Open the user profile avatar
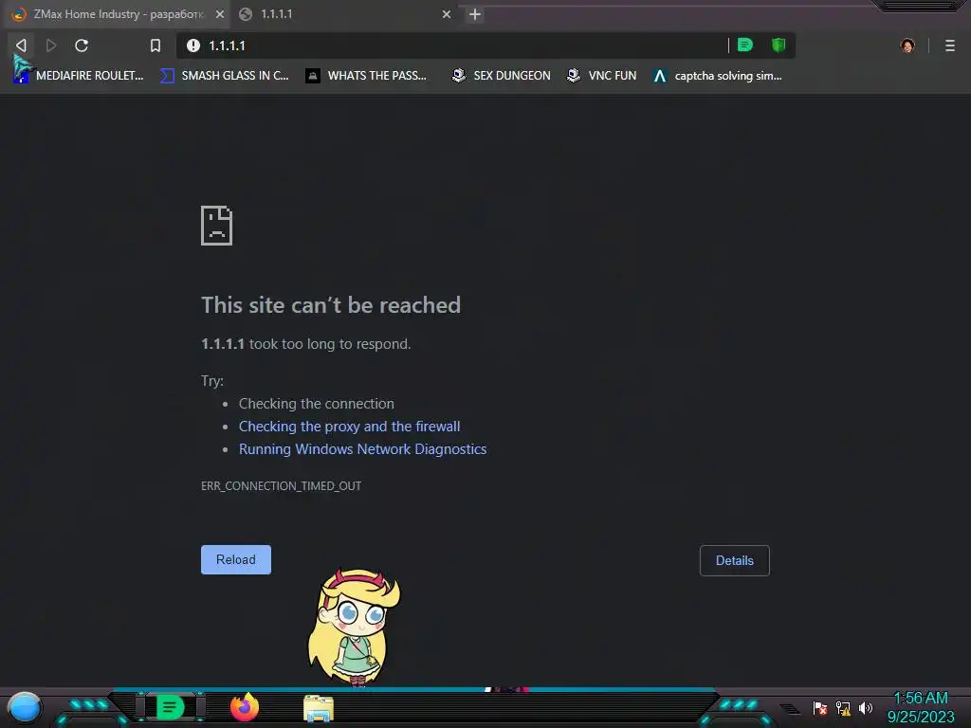This screenshot has height=728, width=971. pos(907,45)
